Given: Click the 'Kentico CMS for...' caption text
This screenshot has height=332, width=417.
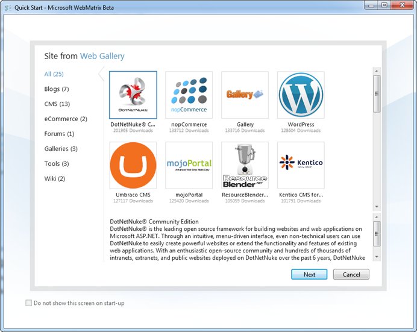Looking at the screenshot, I should click(301, 195).
